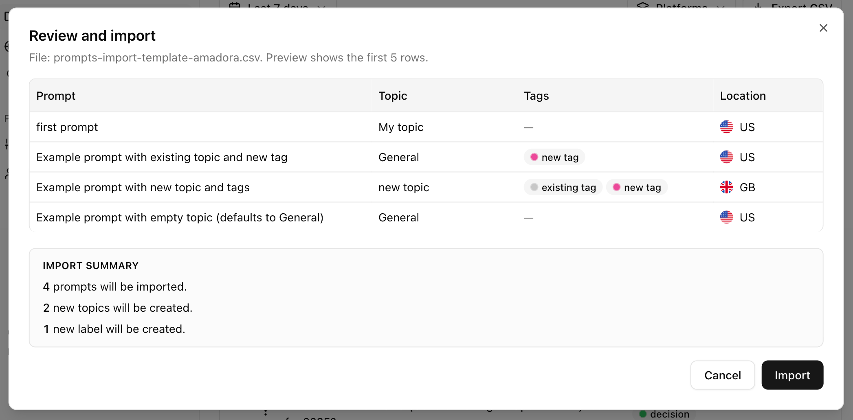Click pink dot of new tag in General row

[x=534, y=157]
